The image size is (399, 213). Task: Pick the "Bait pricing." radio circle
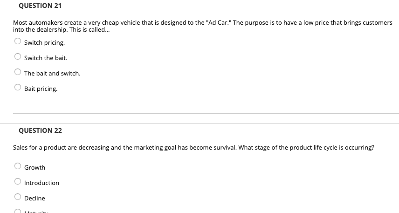[18, 87]
